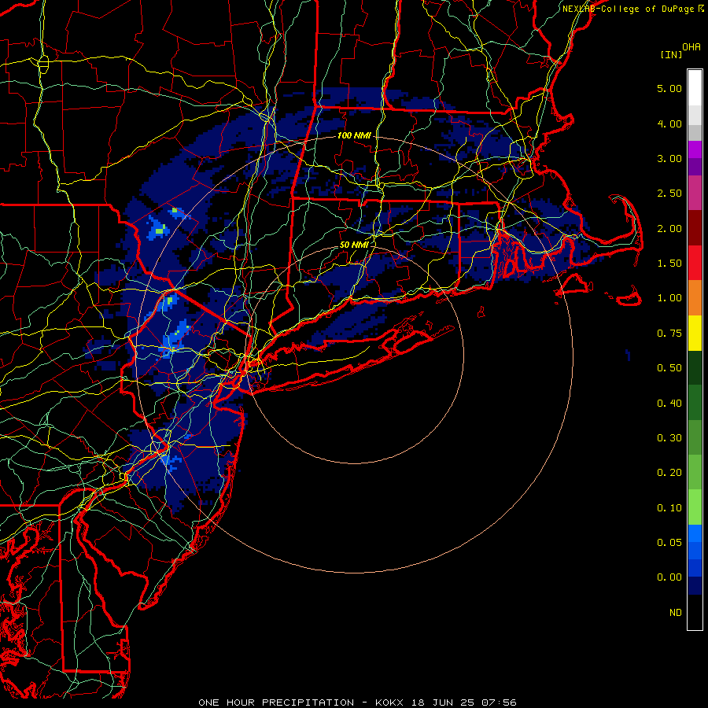Viewport: 708px width, 708px height.
Task: Pick the darkest green 0.50 legend swatch
Action: point(695,367)
